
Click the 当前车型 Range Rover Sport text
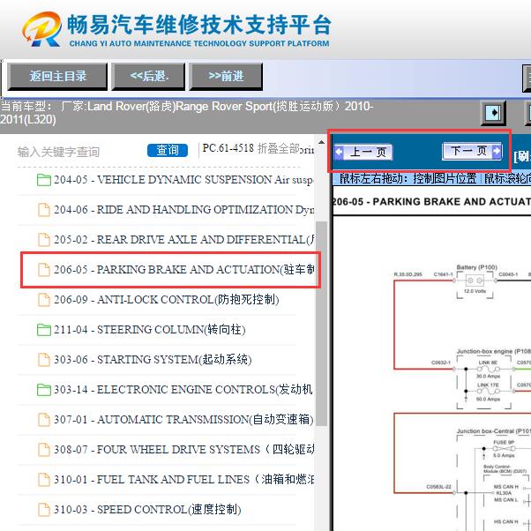point(186,112)
